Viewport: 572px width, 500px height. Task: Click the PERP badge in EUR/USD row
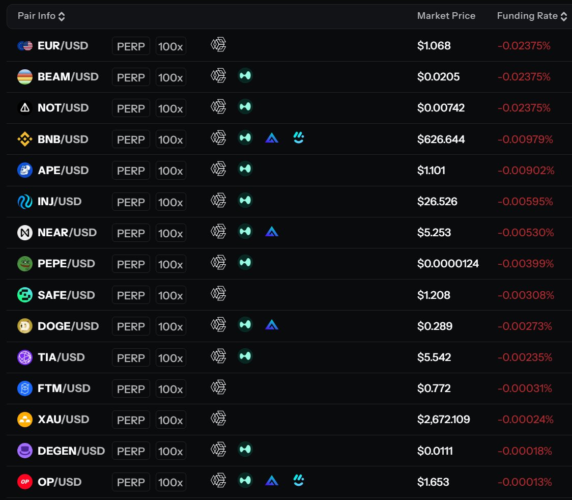131,46
